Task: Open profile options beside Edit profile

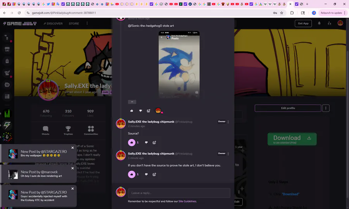Action: tap(326, 108)
